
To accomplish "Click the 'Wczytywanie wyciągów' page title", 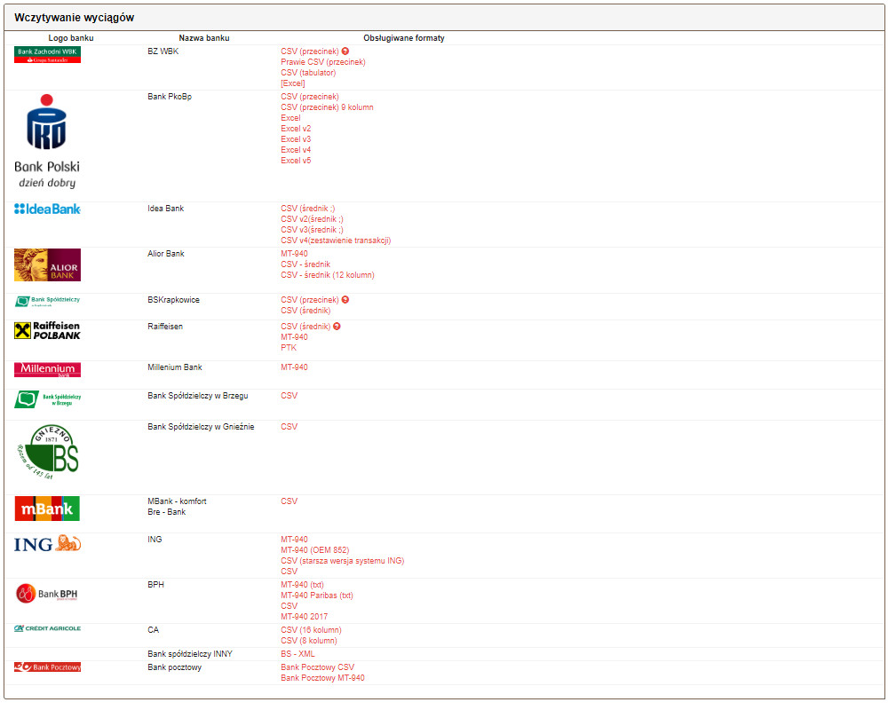I will (75, 18).
